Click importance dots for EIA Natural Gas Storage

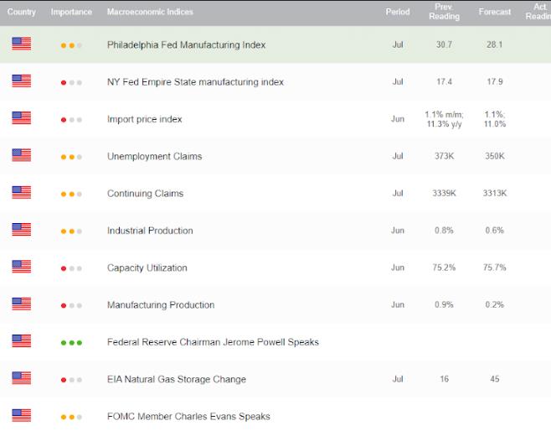(x=71, y=380)
